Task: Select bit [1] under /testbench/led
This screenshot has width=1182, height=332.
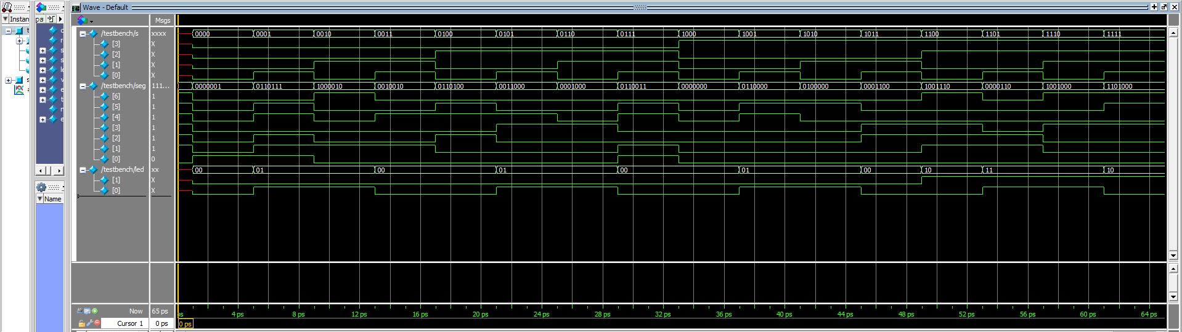Action: (x=116, y=180)
